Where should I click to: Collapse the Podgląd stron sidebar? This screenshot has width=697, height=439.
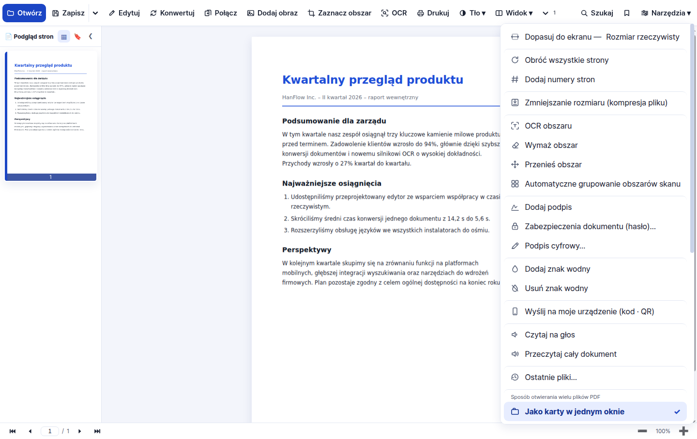click(91, 37)
